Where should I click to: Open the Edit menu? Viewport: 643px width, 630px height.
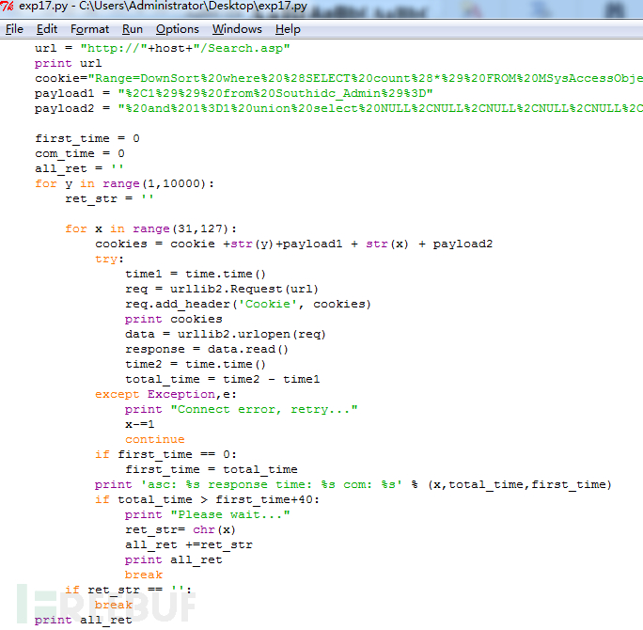47,29
